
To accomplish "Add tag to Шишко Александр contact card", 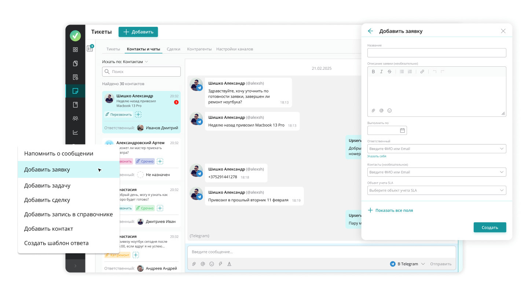I will tap(138, 114).
